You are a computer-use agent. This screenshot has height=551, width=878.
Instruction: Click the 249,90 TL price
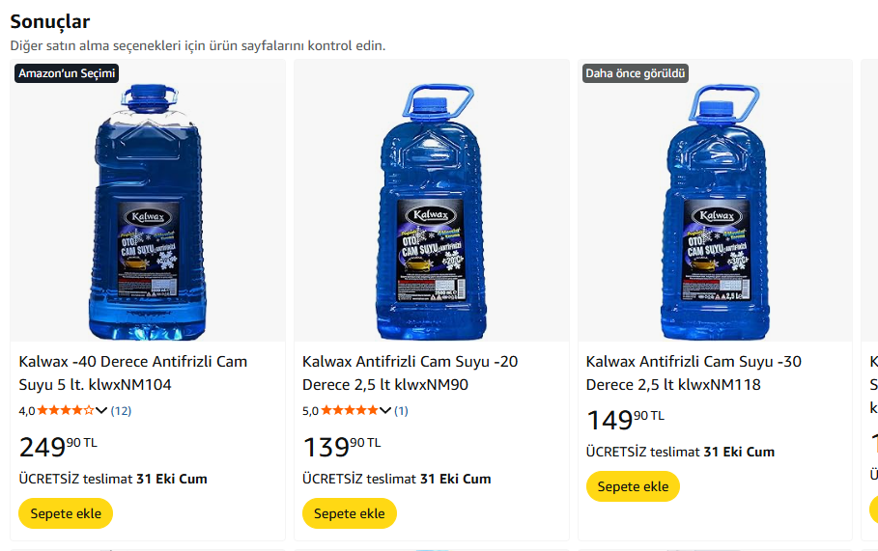click(x=57, y=447)
